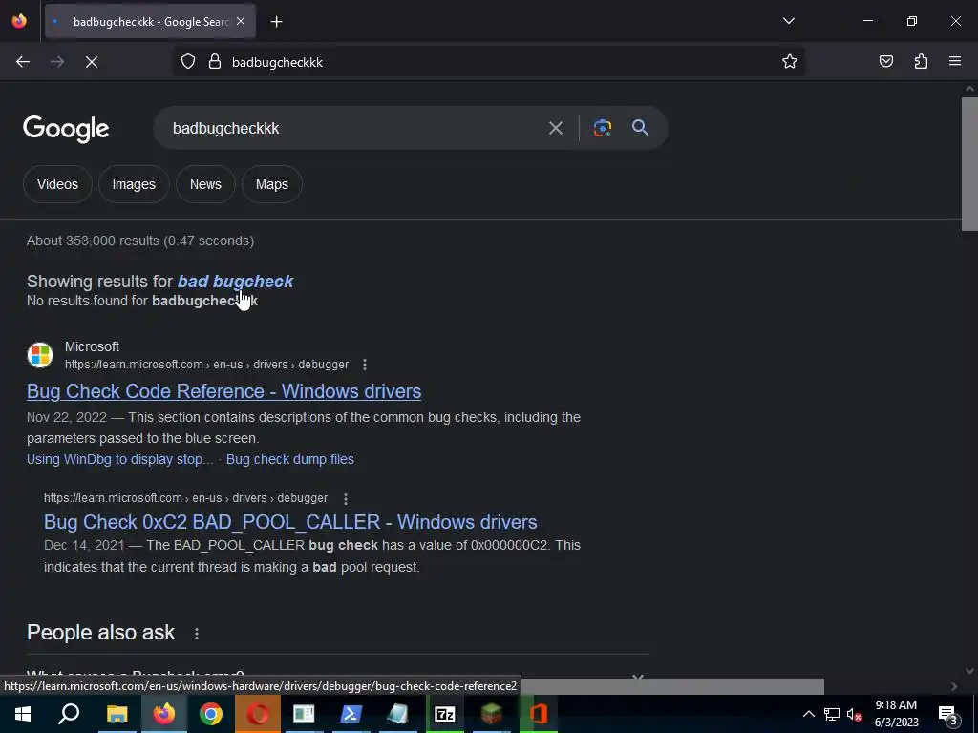The height and width of the screenshot is (733, 978).
Task: Launch Google Chrome from taskbar
Action: (x=211, y=714)
